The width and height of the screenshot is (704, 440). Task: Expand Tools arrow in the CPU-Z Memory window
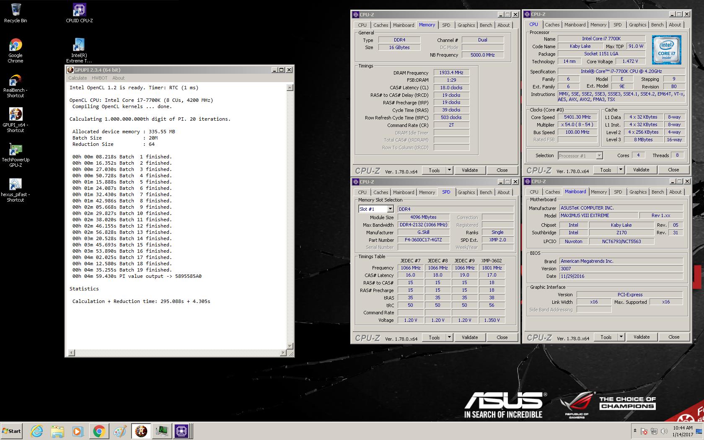[449, 170]
